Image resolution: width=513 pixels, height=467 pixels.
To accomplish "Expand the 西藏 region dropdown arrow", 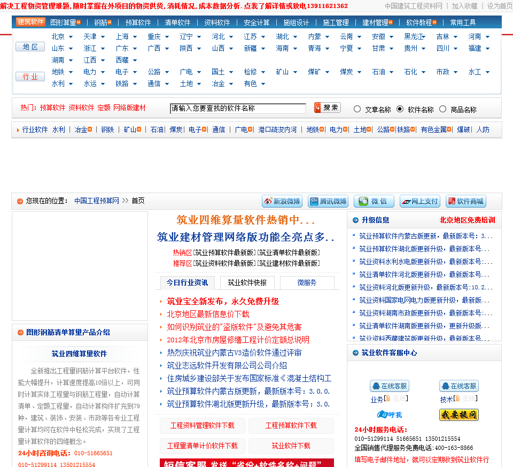I will 135,60.
